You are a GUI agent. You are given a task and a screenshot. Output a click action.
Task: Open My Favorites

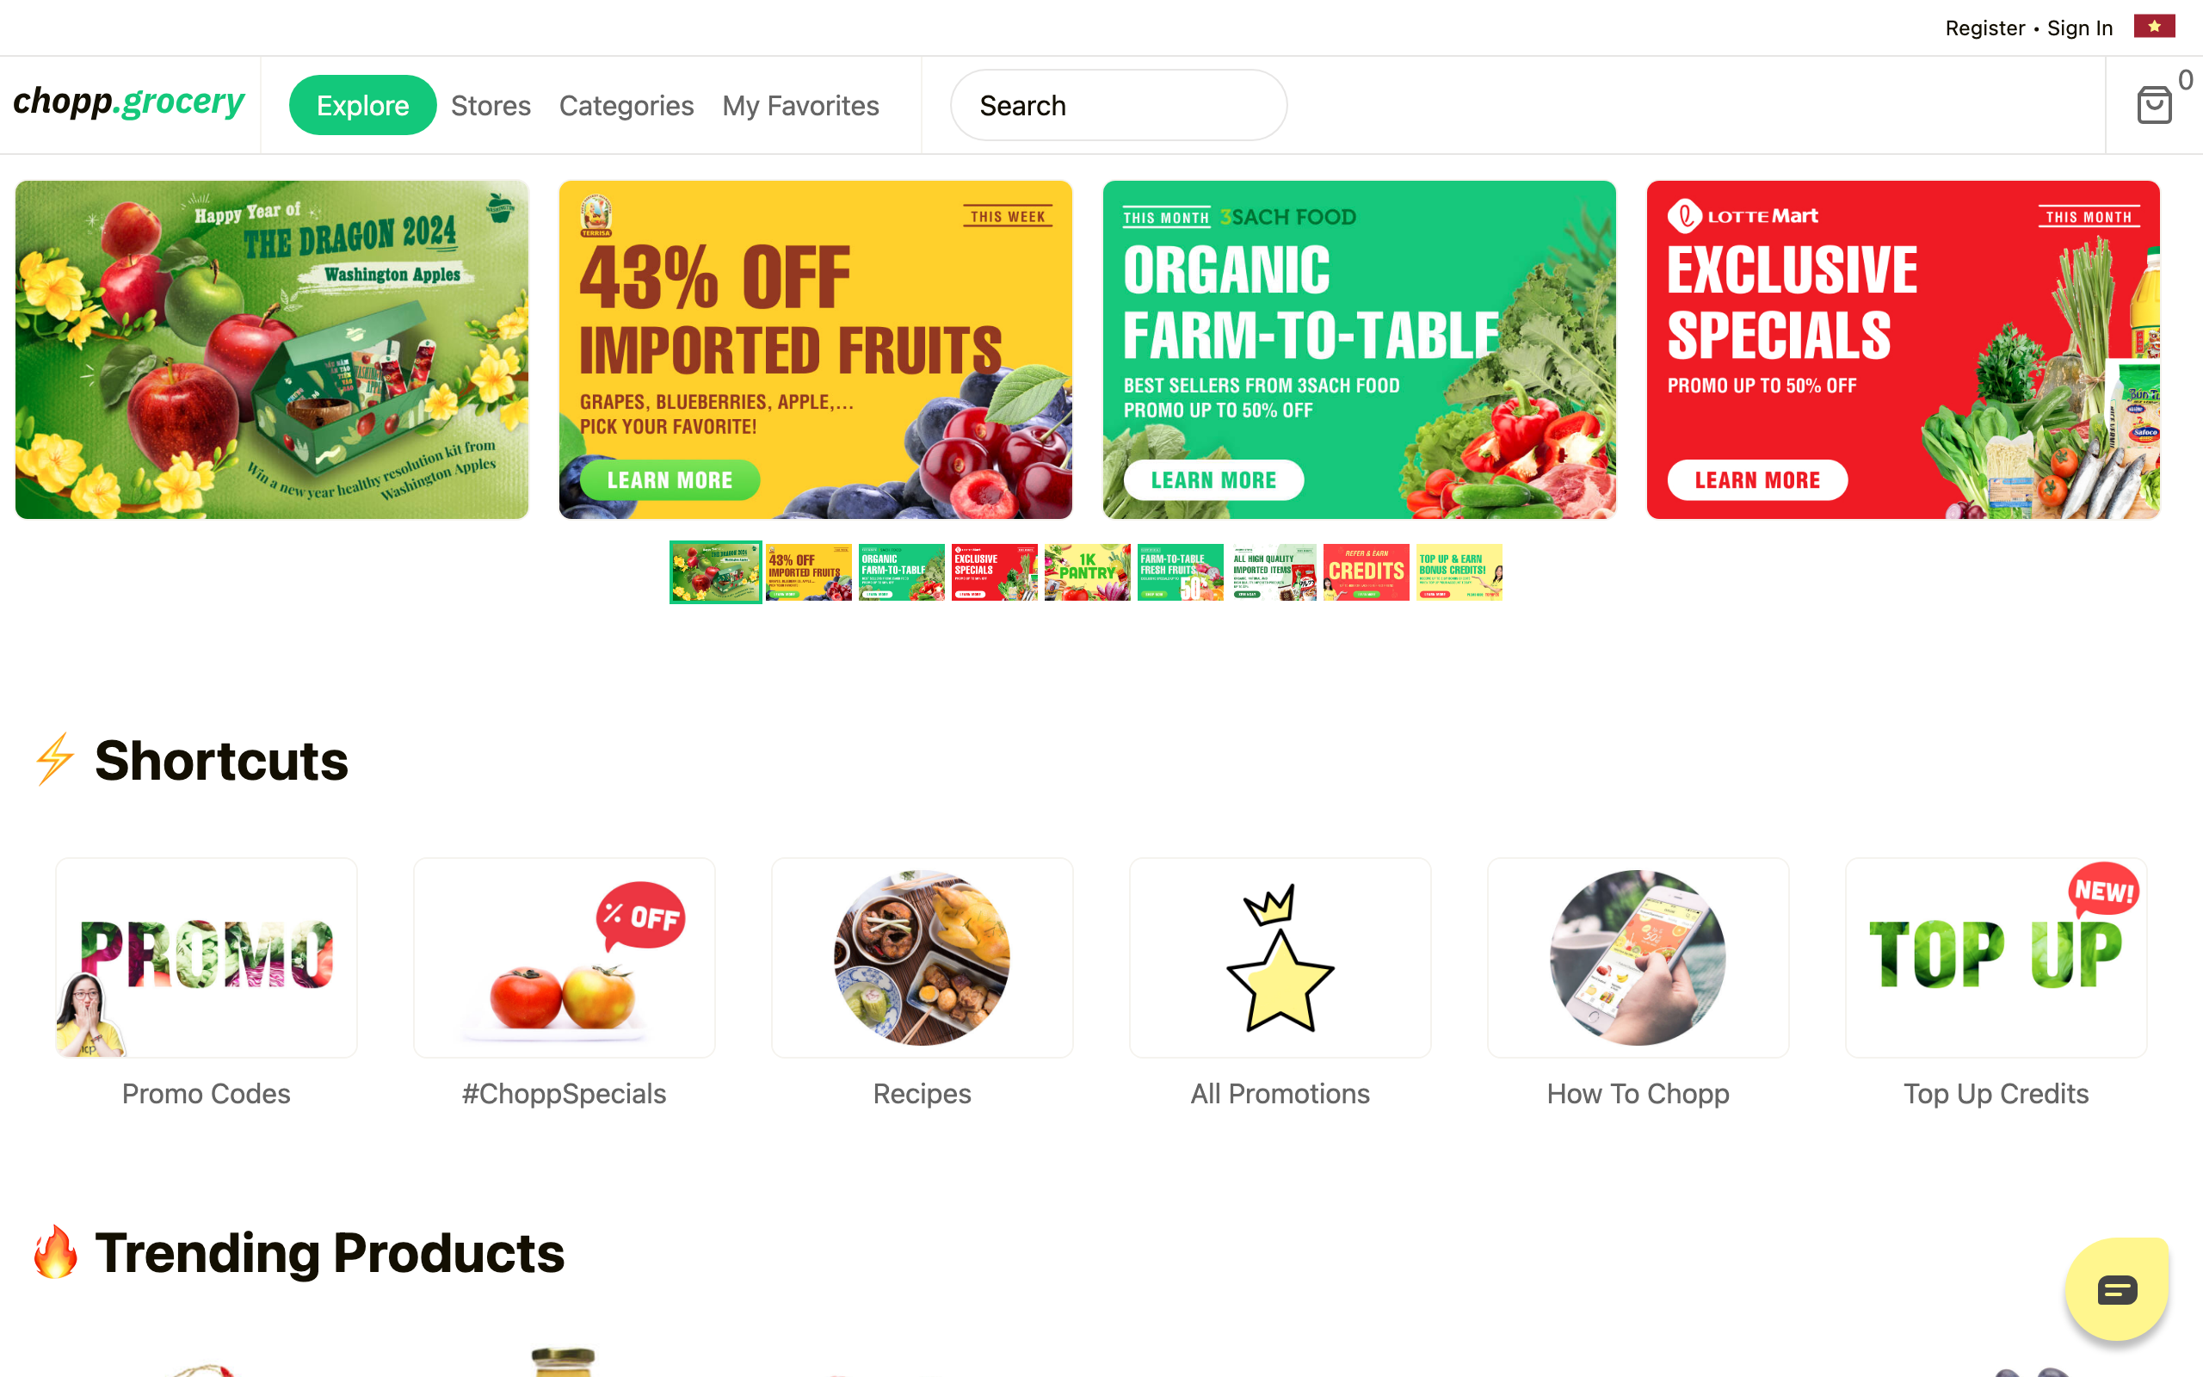(x=800, y=106)
